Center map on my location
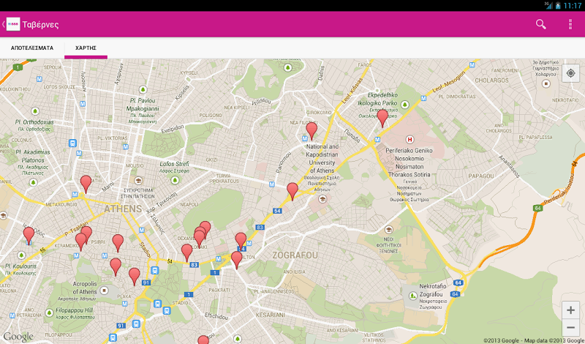 (570, 73)
